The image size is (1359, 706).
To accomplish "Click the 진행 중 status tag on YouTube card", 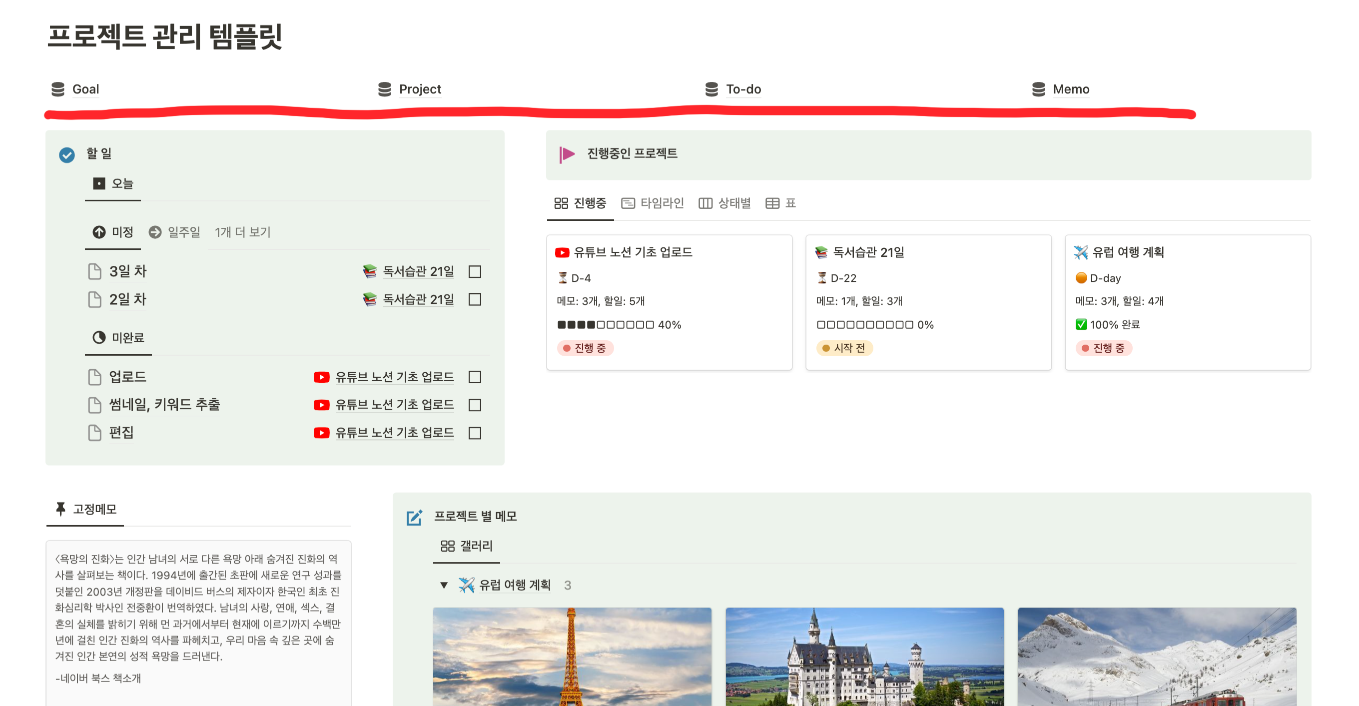I will (585, 348).
